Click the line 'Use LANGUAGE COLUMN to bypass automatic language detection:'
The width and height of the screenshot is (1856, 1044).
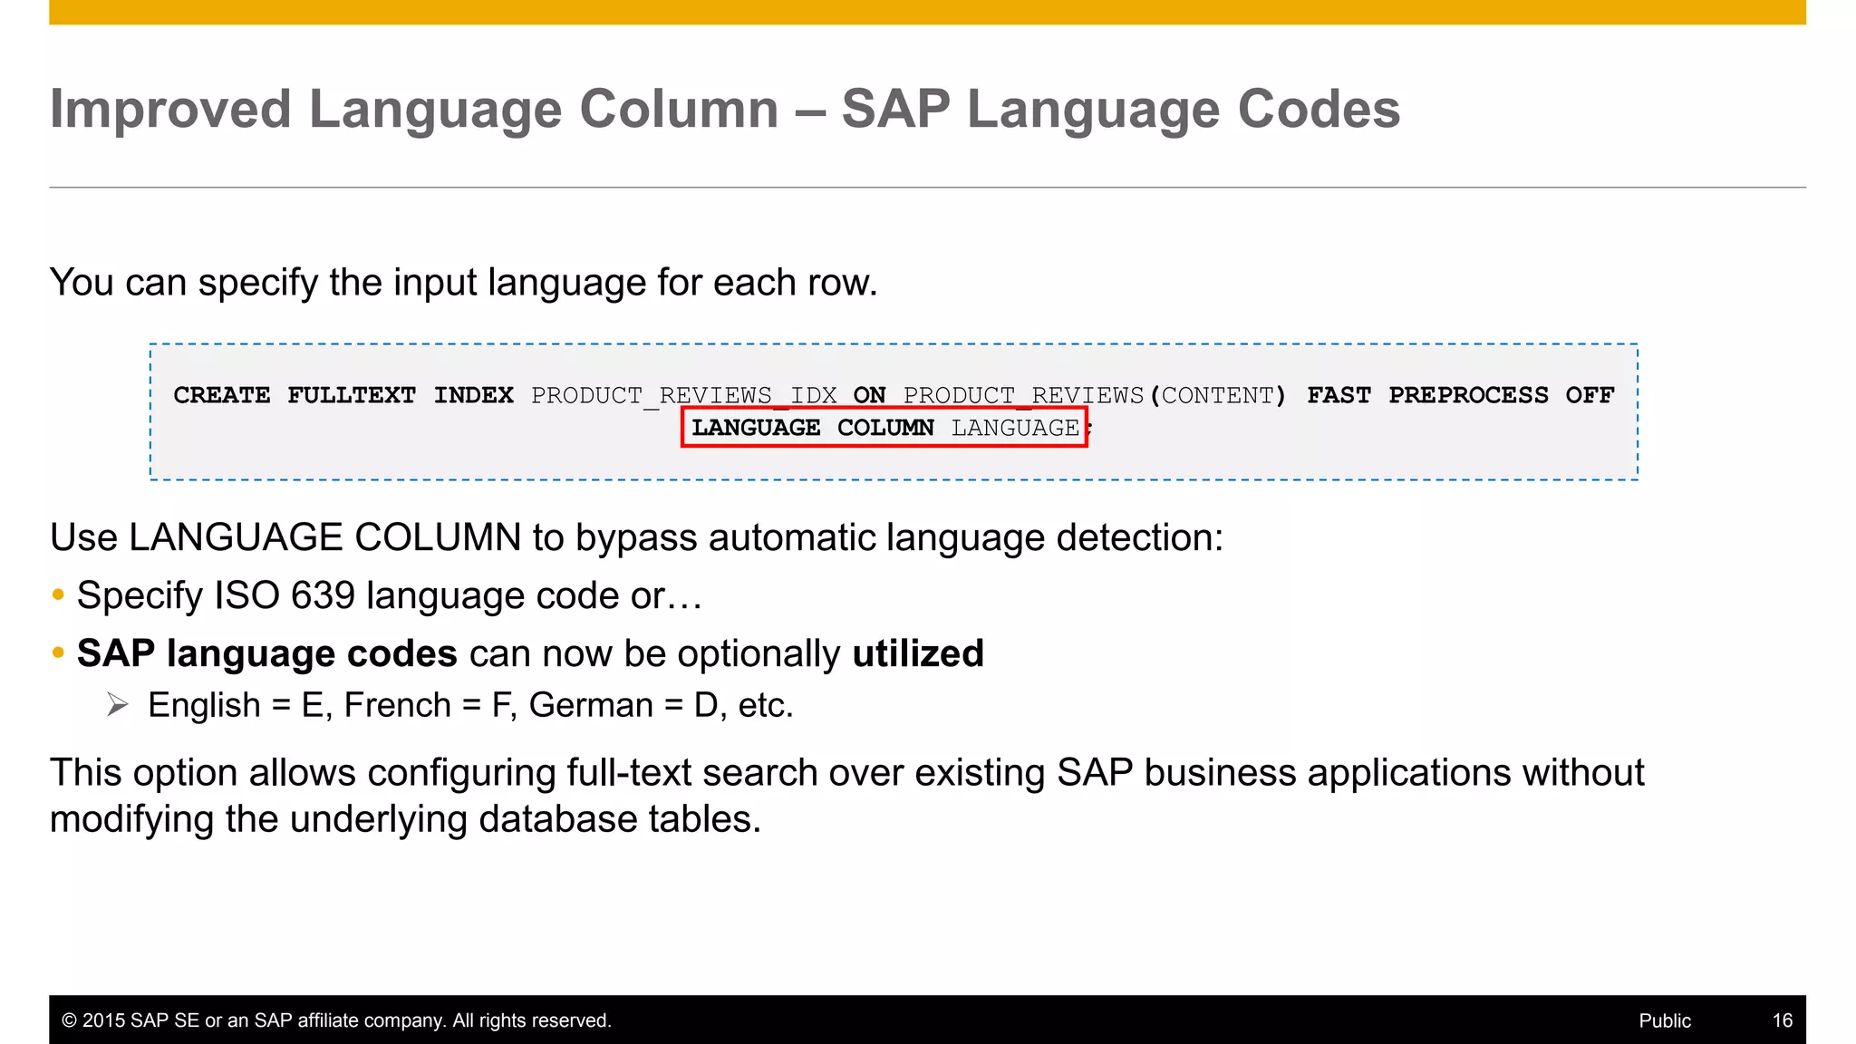coord(637,538)
